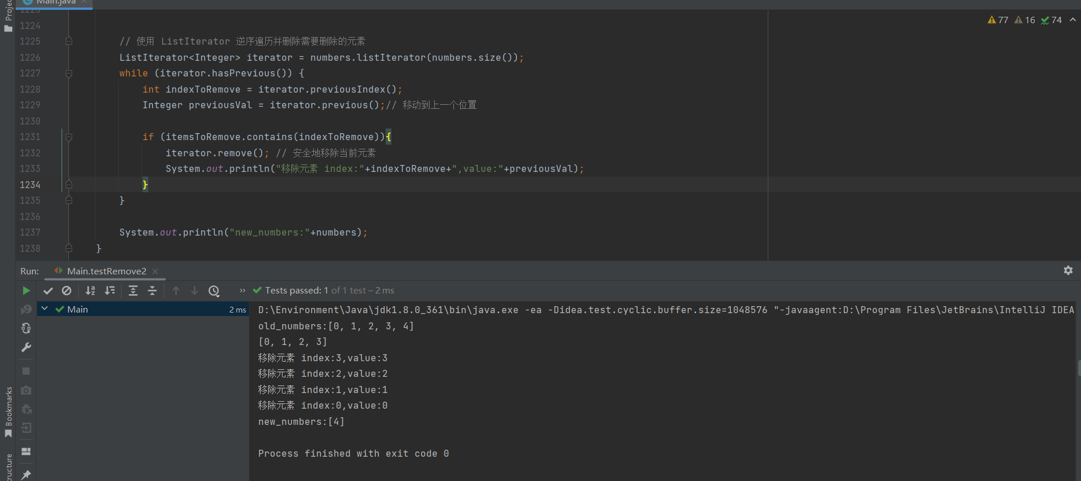This screenshot has height=481, width=1081.
Task: Click the 16 weak warnings indicator
Action: pyautogui.click(x=1024, y=20)
